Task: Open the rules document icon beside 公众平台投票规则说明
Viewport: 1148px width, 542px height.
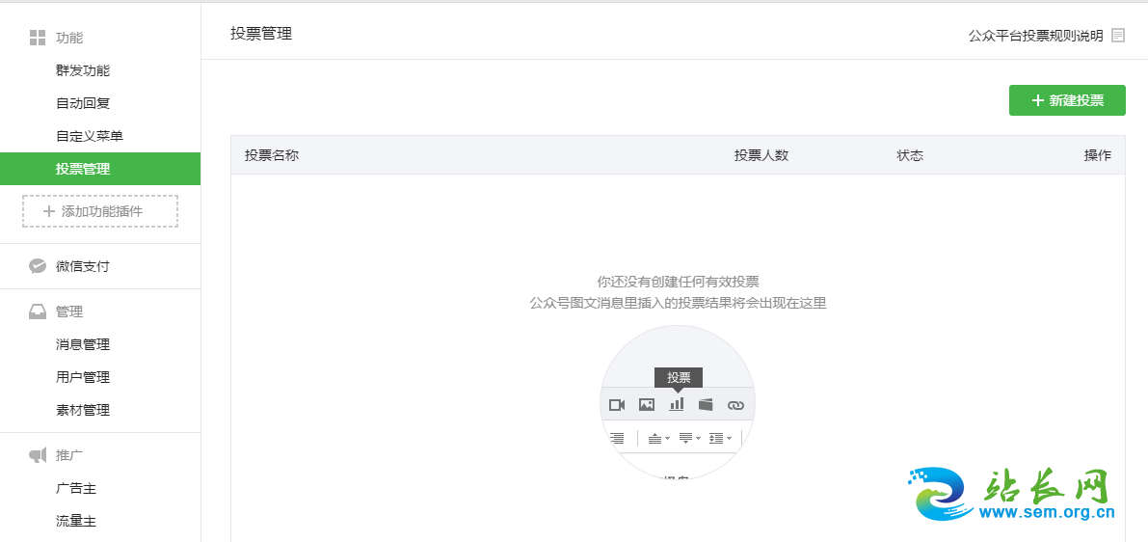Action: [x=1118, y=36]
